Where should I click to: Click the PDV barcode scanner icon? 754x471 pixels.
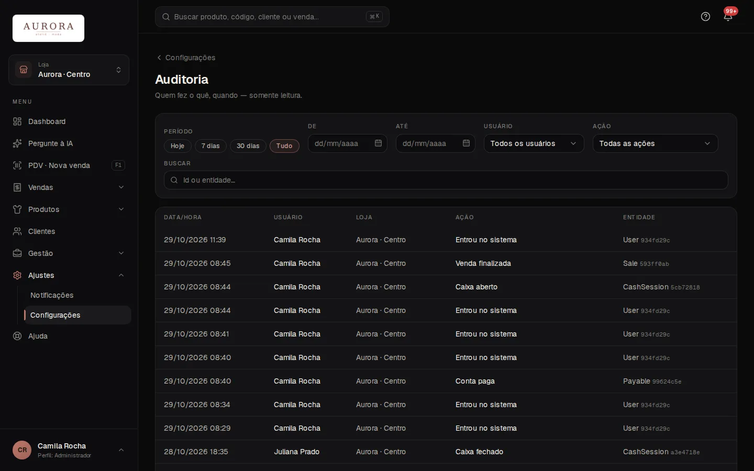coord(17,165)
